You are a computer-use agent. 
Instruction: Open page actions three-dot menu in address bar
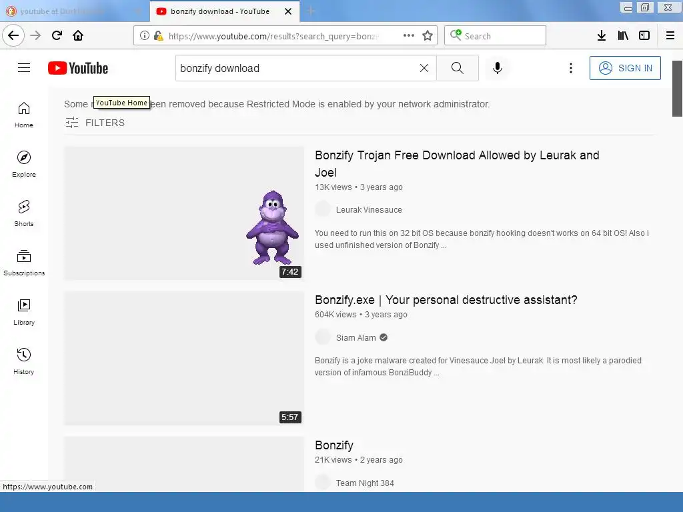[x=409, y=36]
